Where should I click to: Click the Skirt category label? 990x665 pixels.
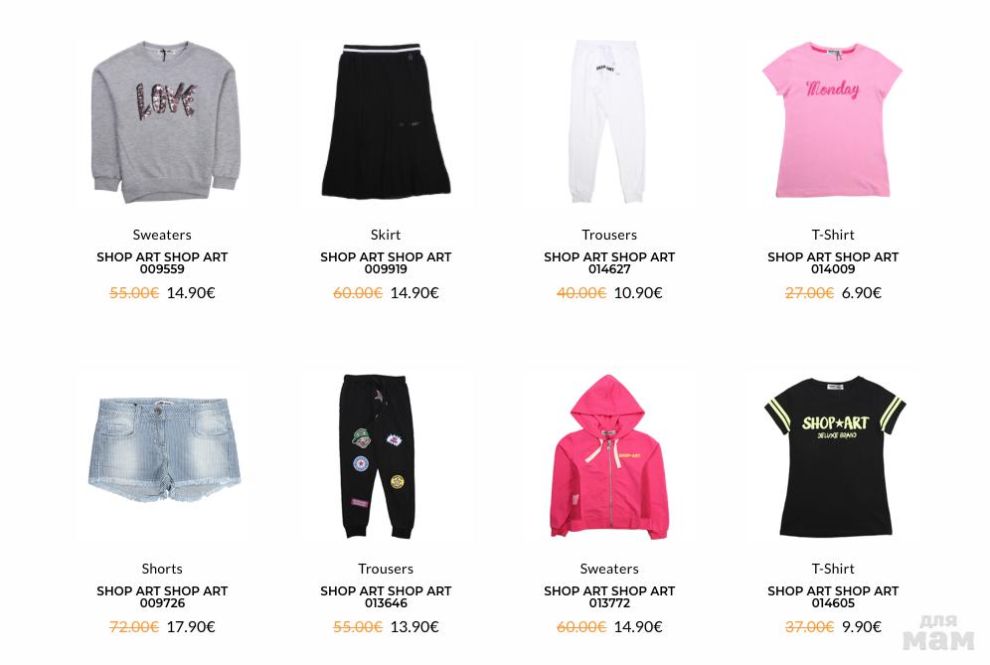386,235
